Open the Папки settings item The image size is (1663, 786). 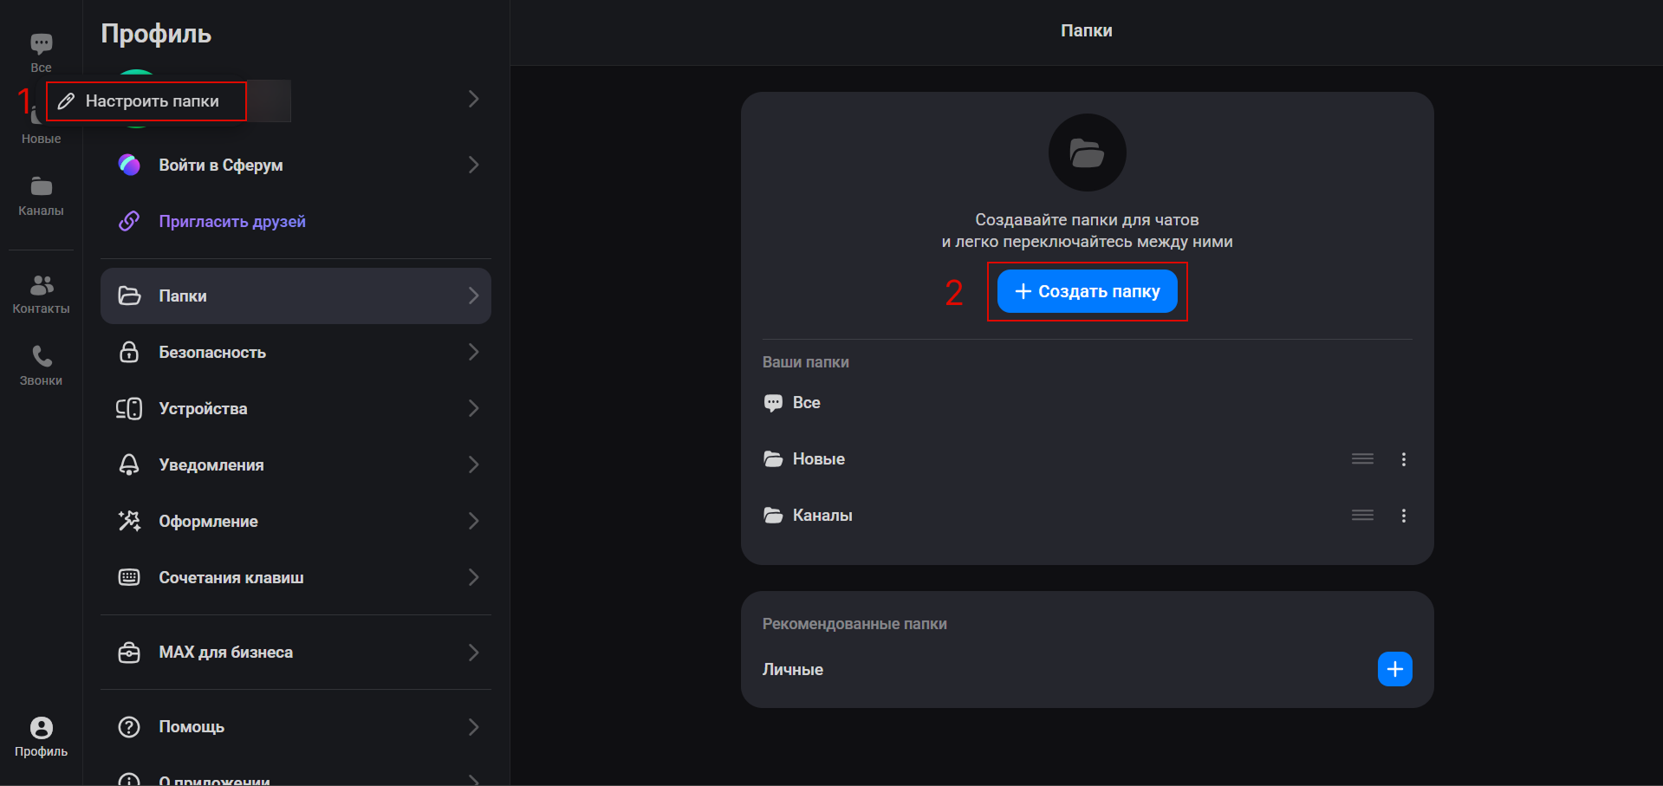[295, 296]
